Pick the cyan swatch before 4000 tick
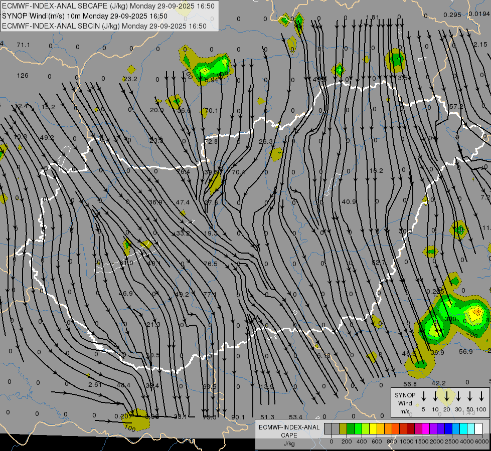This screenshot has height=451, width=491. pyautogui.click(x=464, y=429)
